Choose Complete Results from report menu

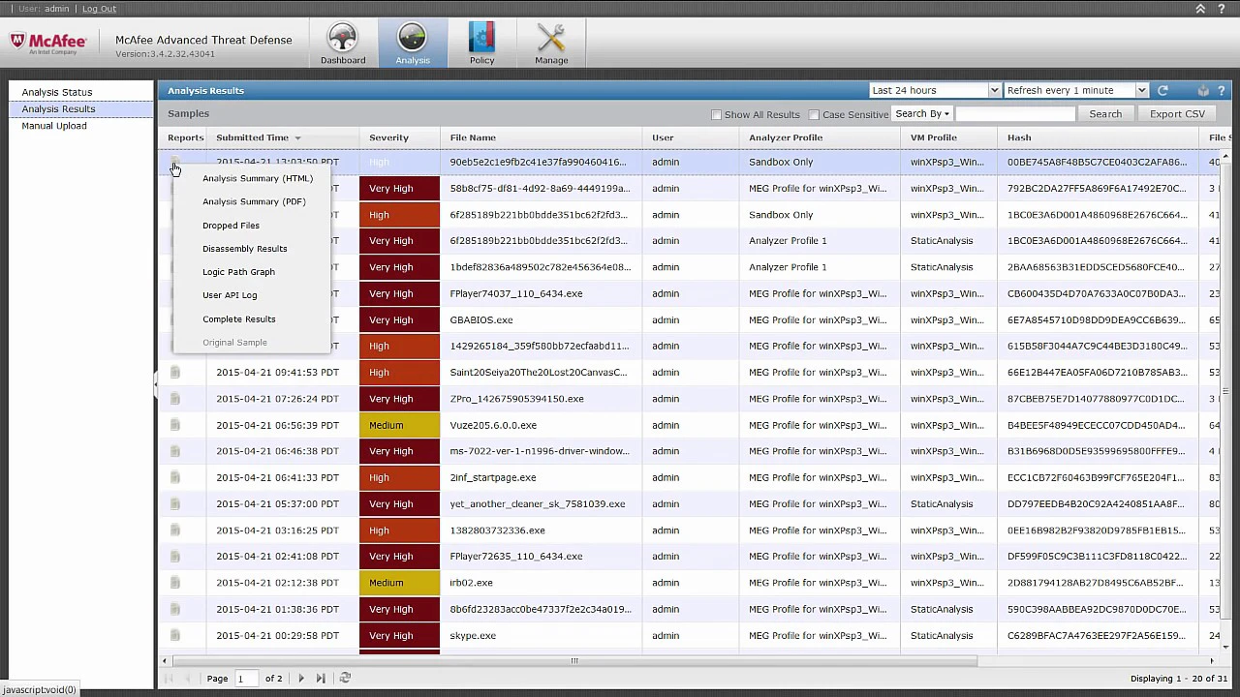238,319
